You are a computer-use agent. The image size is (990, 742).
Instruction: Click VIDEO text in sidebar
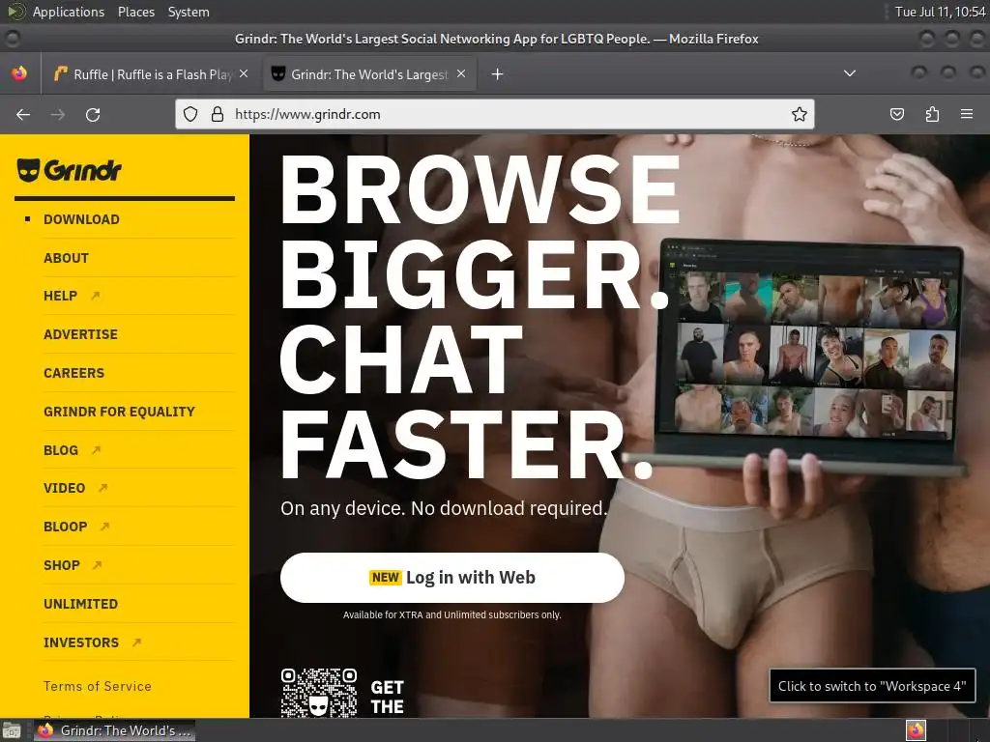click(x=65, y=488)
